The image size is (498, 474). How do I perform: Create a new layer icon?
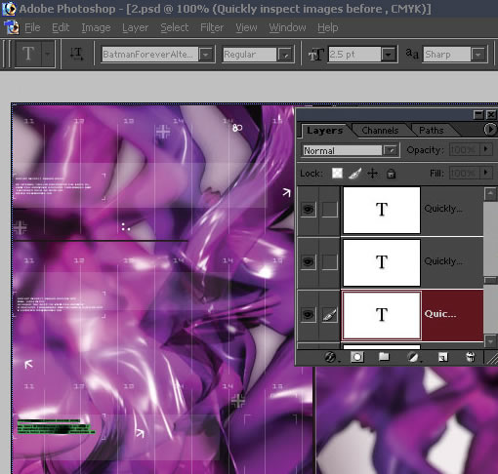click(x=442, y=357)
